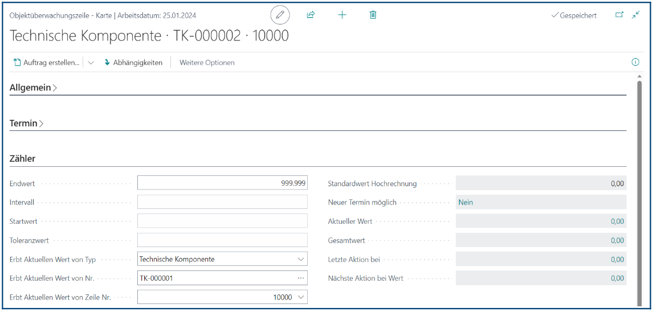Click the share icon in header
653x312 pixels.
[x=310, y=15]
